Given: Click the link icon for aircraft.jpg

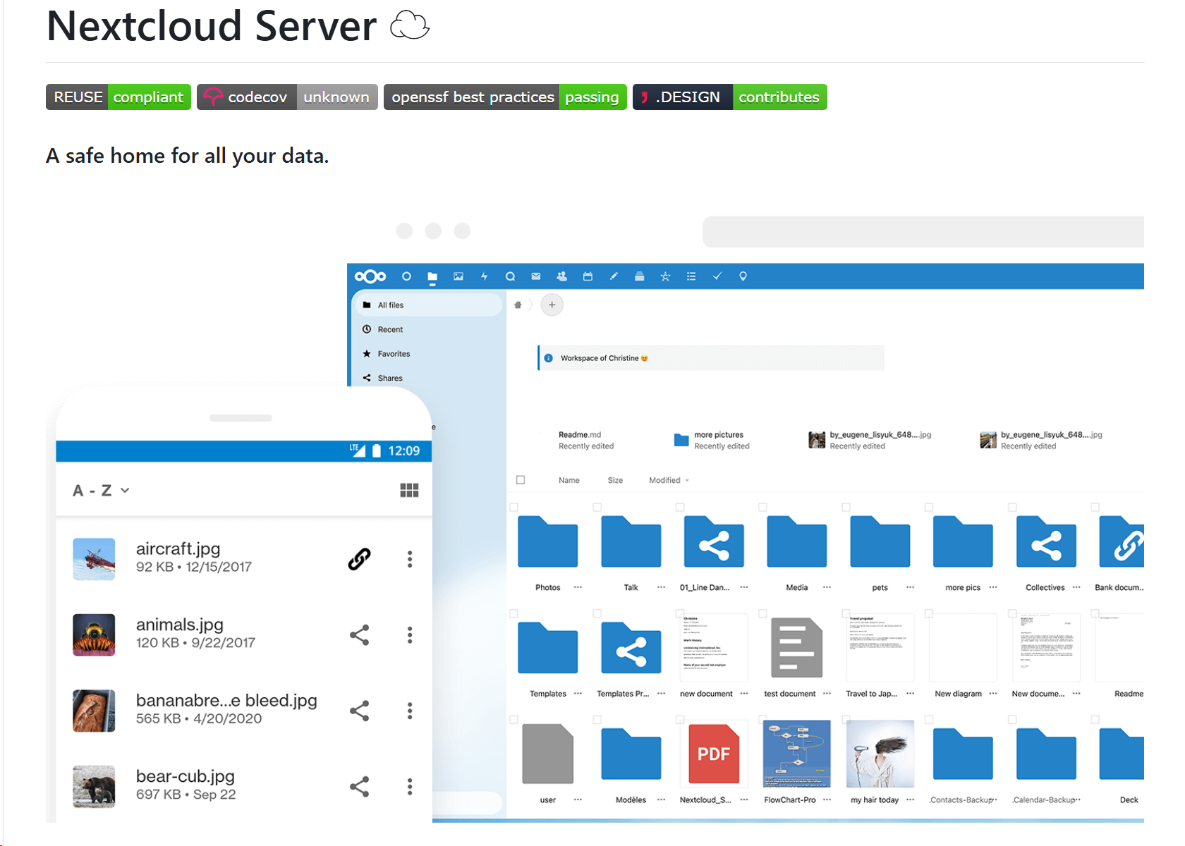Looking at the screenshot, I should coord(359,559).
